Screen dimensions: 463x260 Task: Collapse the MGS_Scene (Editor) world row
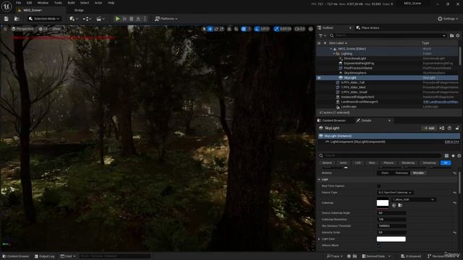[331, 49]
